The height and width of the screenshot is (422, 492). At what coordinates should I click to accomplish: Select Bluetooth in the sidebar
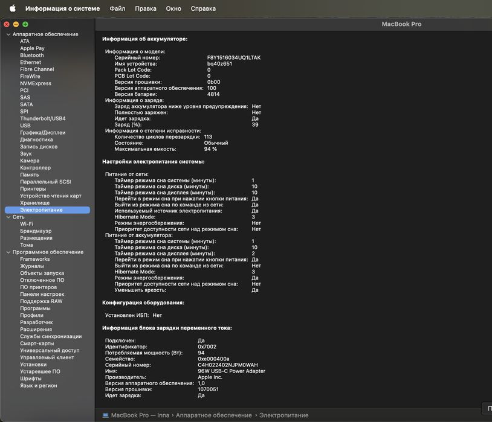tap(32, 55)
